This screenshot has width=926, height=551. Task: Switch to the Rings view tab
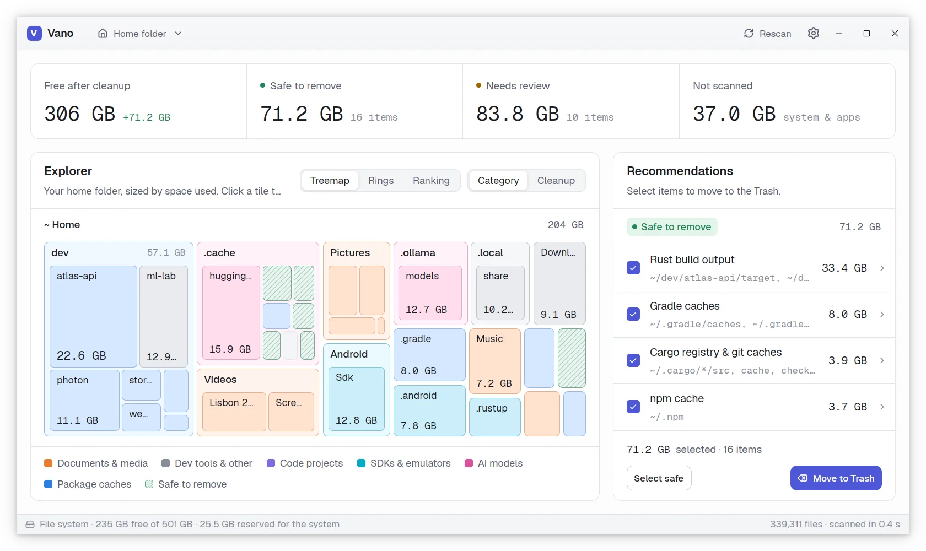tap(381, 181)
